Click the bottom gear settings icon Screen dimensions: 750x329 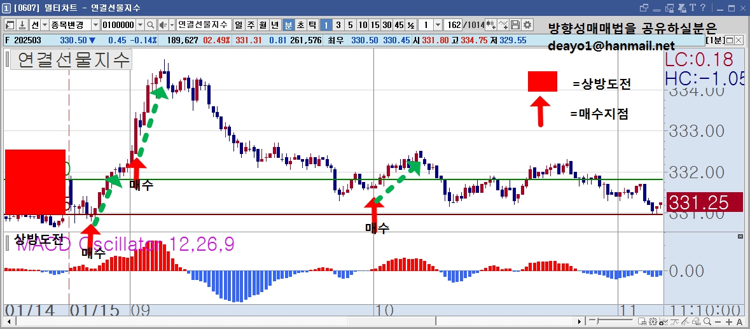(x=653, y=321)
